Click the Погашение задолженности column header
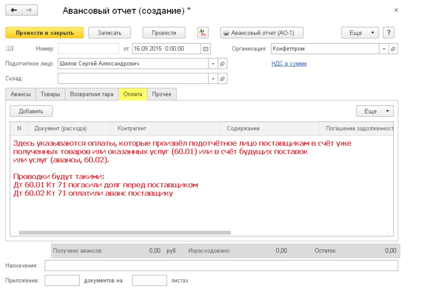The width and height of the screenshot is (423, 290). (356, 128)
